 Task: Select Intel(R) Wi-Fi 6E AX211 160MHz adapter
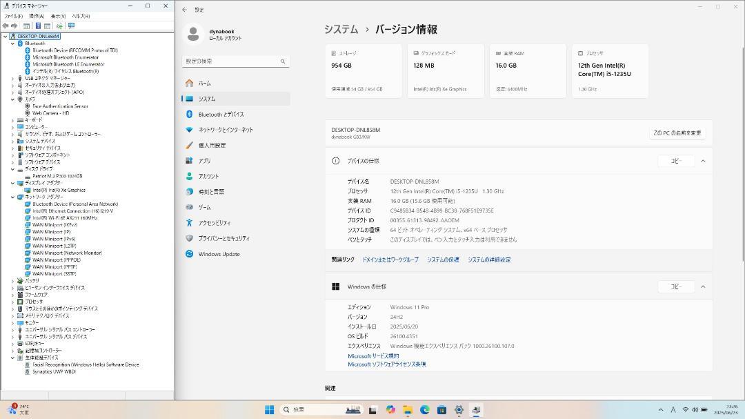[x=65, y=218]
